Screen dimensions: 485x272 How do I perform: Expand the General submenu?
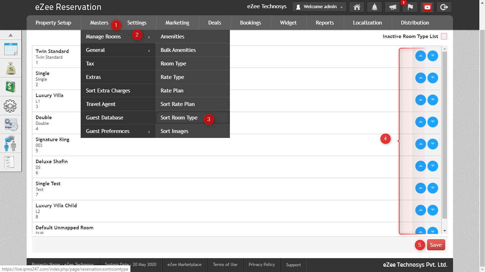118,50
